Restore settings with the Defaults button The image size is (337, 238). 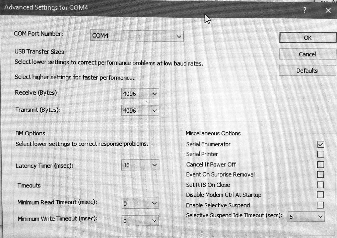[x=307, y=71]
